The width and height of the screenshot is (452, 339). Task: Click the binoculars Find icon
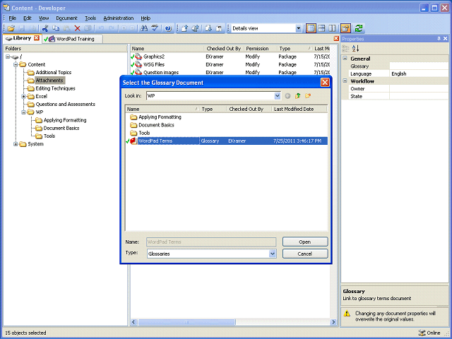(x=144, y=28)
